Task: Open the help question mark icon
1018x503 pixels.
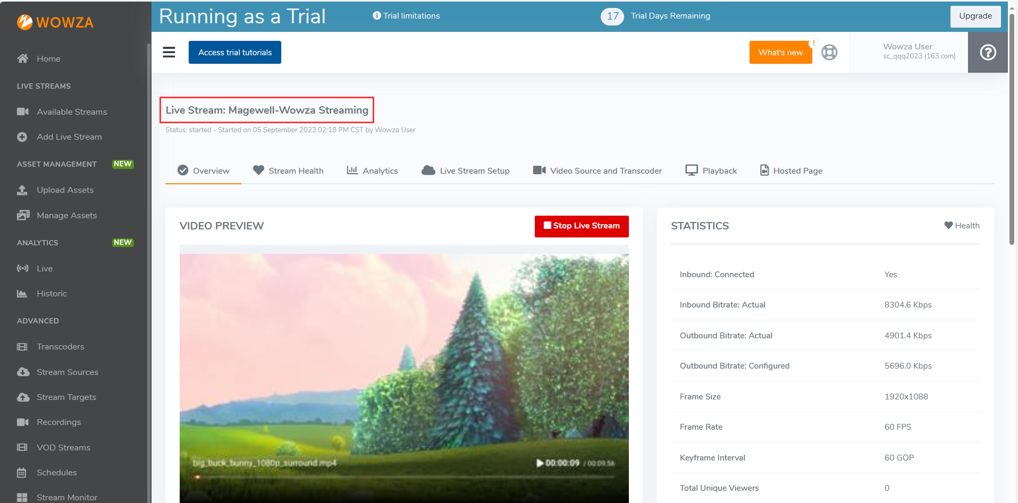Action: pyautogui.click(x=987, y=52)
